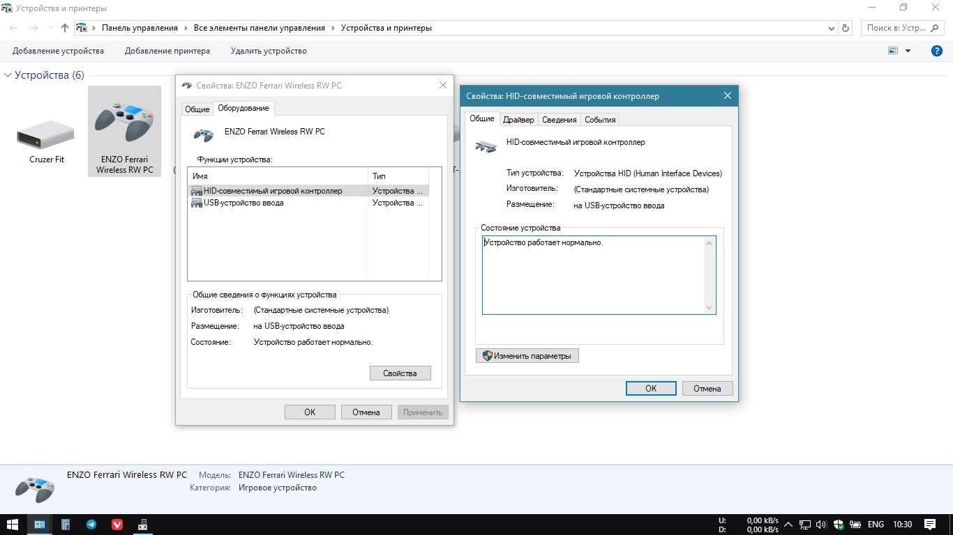Close the HID-совместимый игровой контроллер properties dialog
Image resolution: width=953 pixels, height=535 pixels.
pos(727,95)
